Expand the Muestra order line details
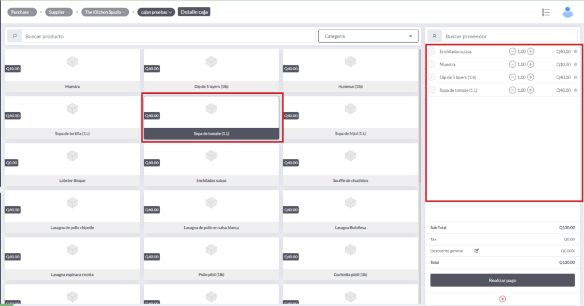This screenshot has width=584, height=306. point(432,64)
